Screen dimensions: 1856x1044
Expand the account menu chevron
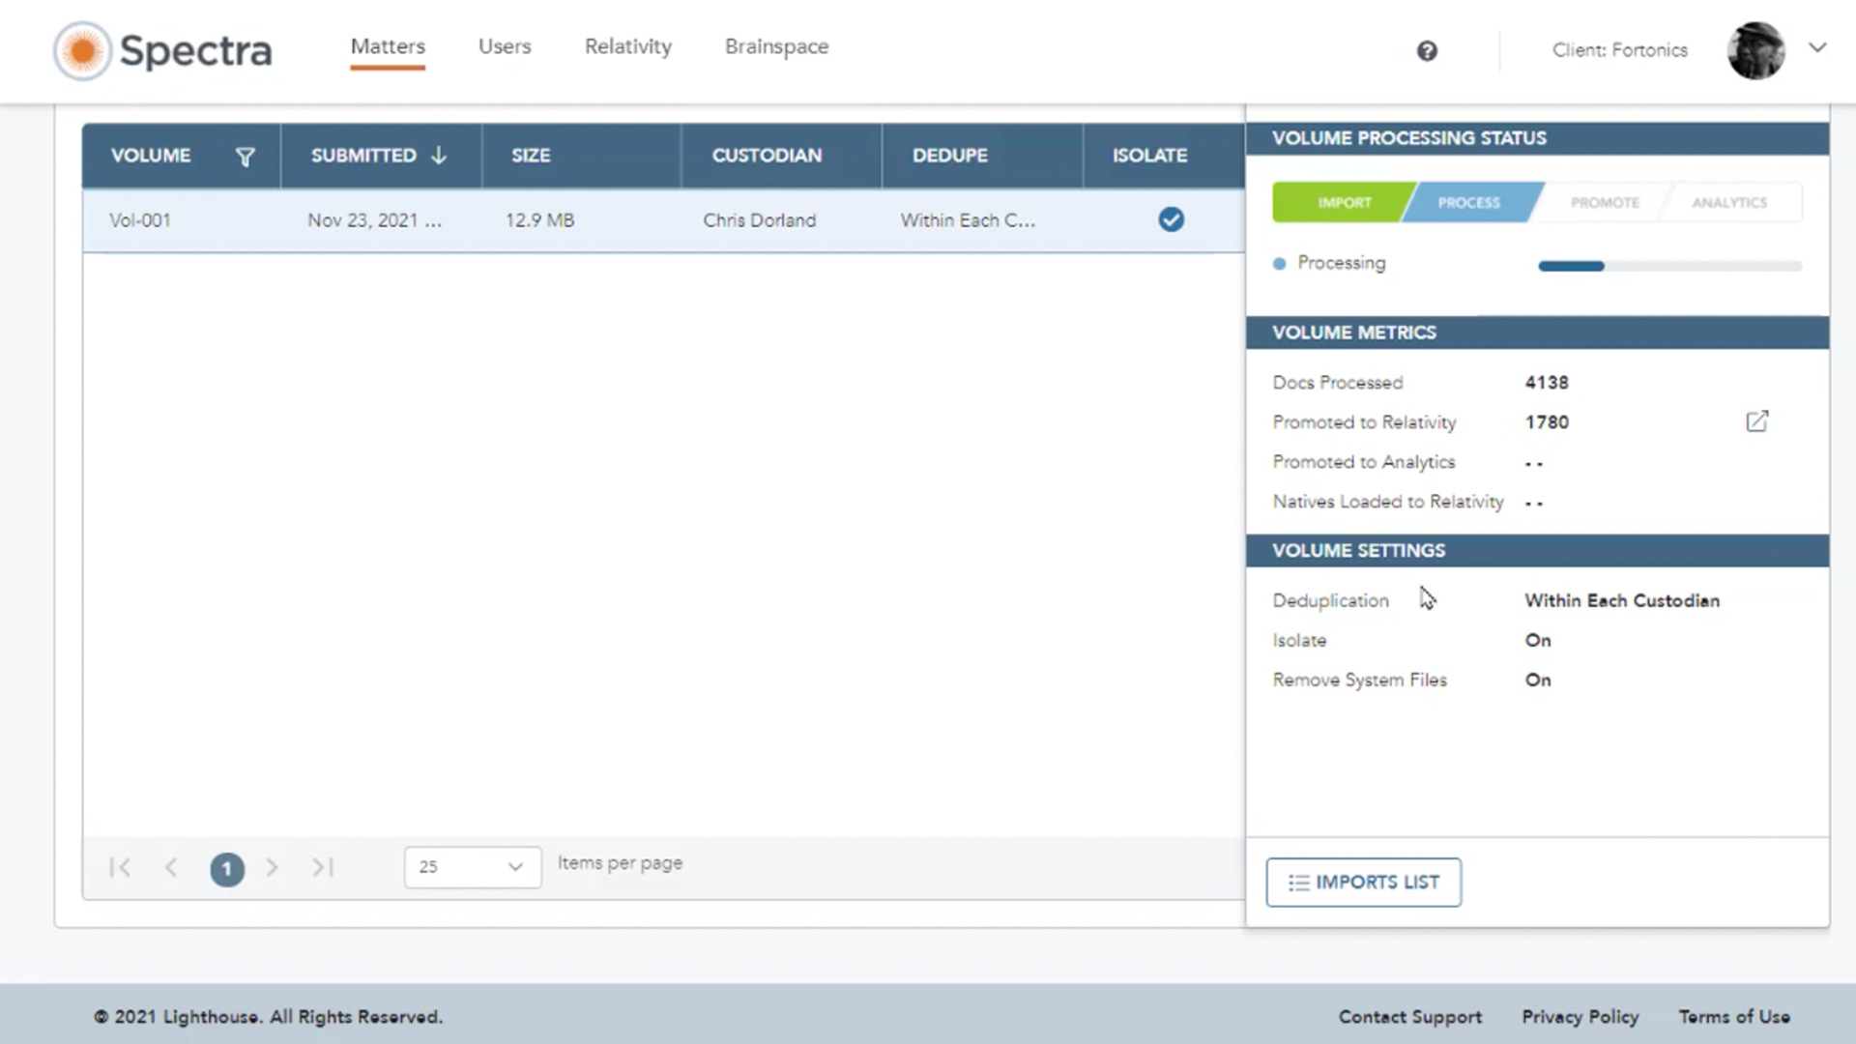click(1818, 46)
